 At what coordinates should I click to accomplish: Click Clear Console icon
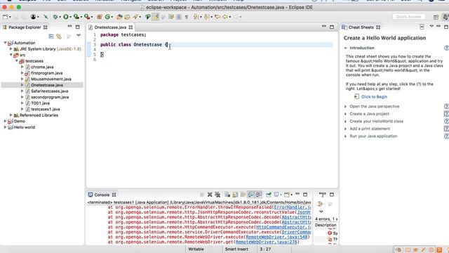pos(227,195)
